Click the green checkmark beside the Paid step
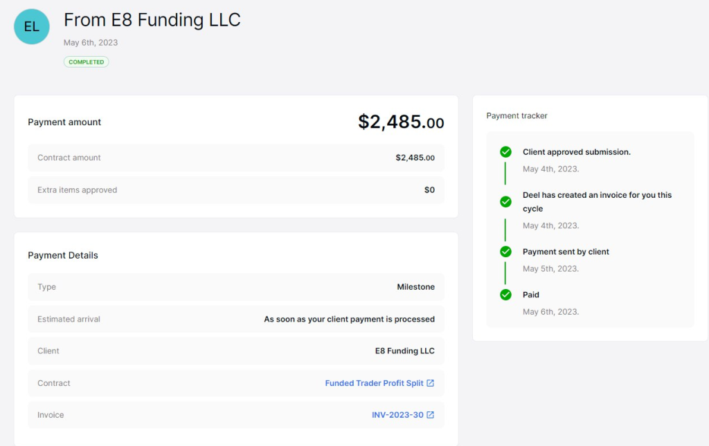 tap(505, 295)
